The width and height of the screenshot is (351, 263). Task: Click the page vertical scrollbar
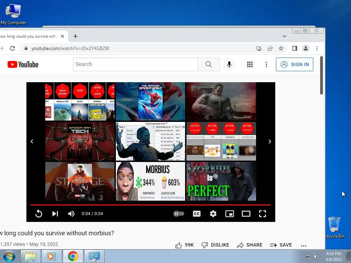tap(322, 75)
